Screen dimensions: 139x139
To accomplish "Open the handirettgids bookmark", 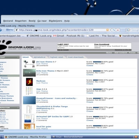I will tap(129, 36).
